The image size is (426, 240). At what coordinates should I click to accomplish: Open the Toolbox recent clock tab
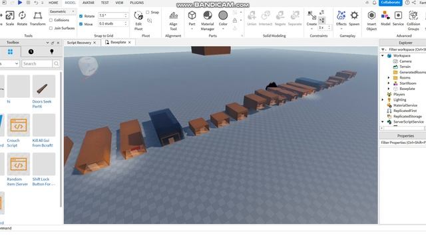(31, 52)
